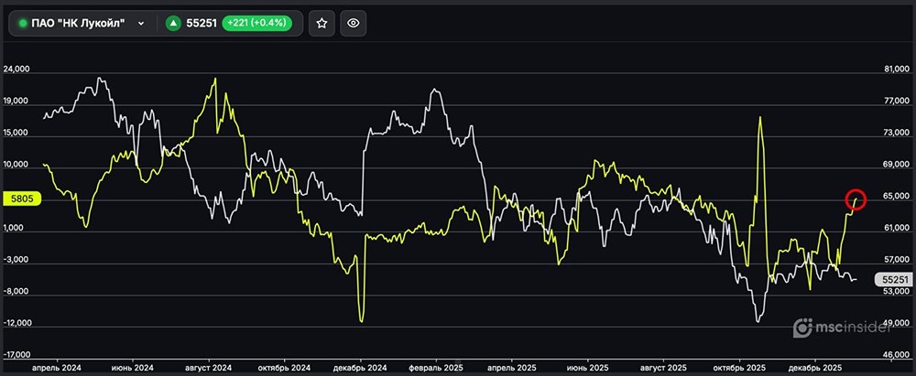916x376 pixels.
Task: Click the декабрь 2024 date label
Action: pos(360,369)
